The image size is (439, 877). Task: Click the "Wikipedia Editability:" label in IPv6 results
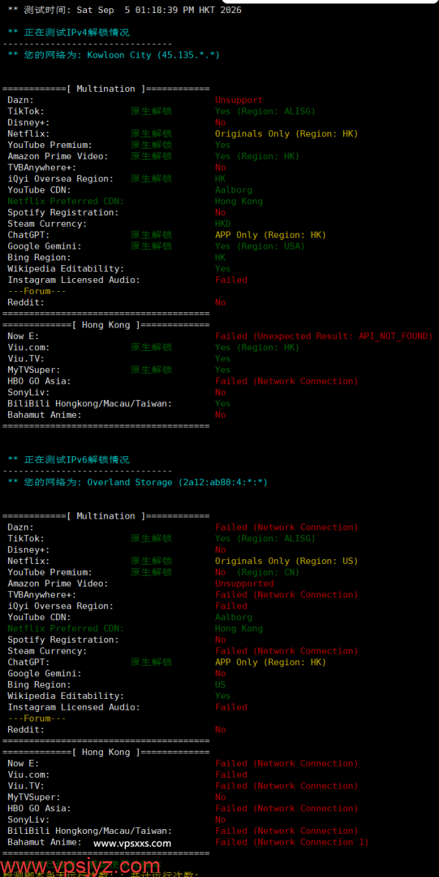pyautogui.click(x=66, y=696)
